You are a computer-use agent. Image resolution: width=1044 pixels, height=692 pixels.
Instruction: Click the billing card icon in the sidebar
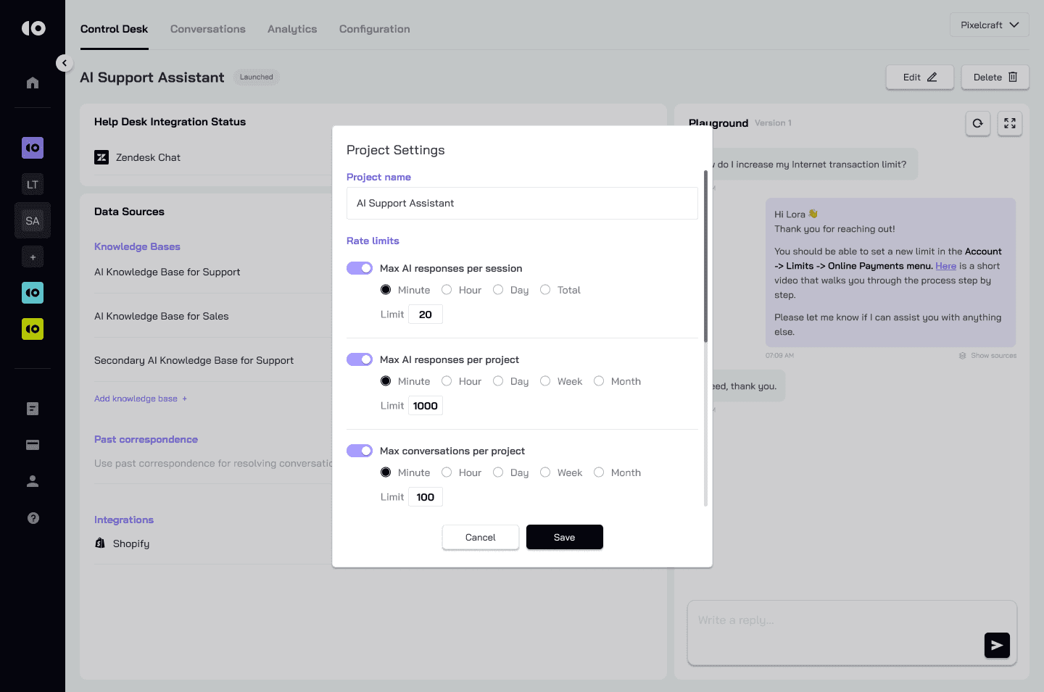pos(33,445)
